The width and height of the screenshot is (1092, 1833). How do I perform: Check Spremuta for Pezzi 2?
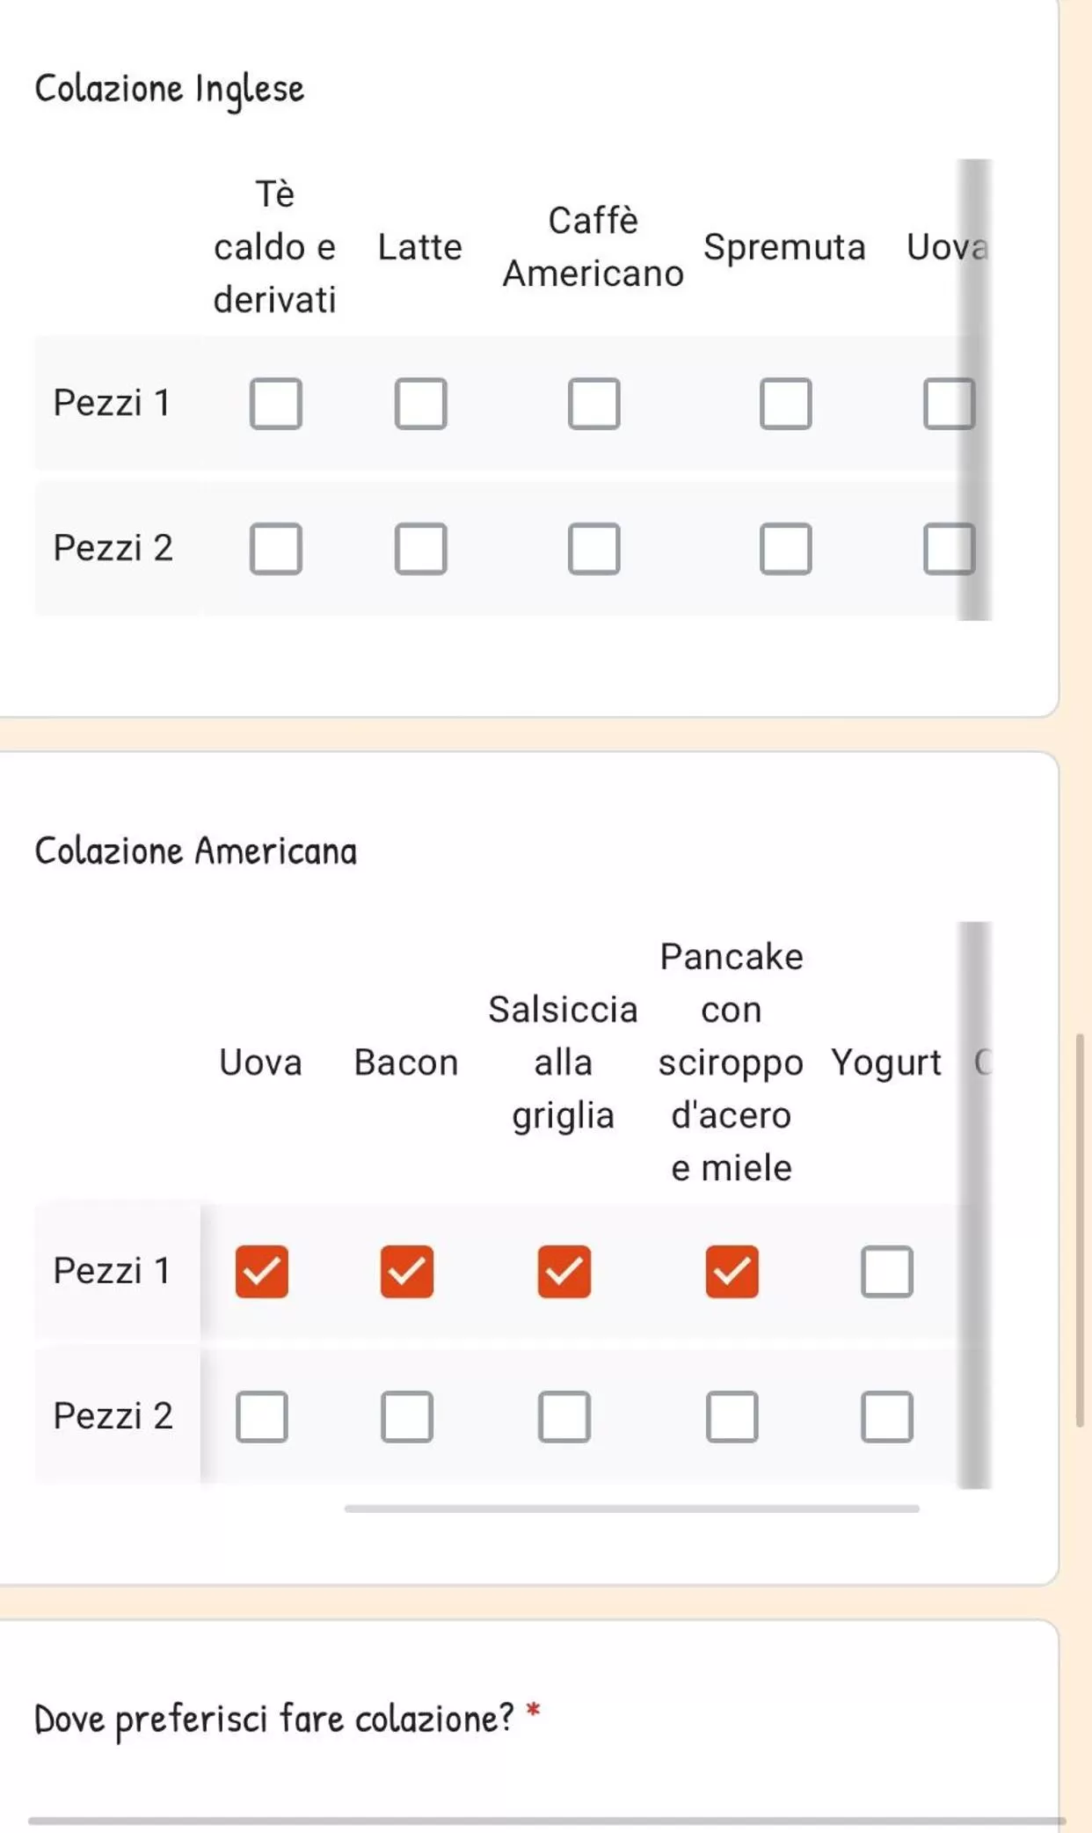click(x=786, y=549)
